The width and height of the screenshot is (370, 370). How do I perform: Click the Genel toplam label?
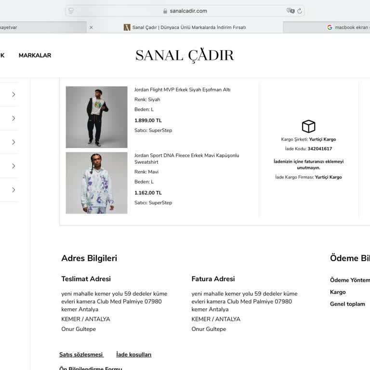[x=347, y=304]
